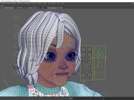Click the MEL command line input field

[88, 99]
